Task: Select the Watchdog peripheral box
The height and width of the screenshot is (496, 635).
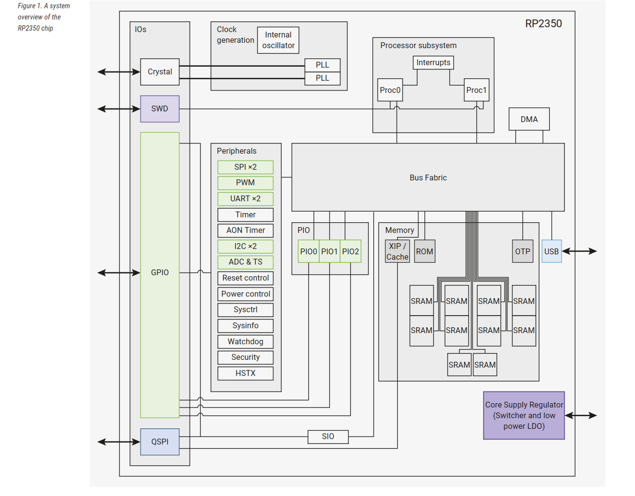Action: [245, 342]
